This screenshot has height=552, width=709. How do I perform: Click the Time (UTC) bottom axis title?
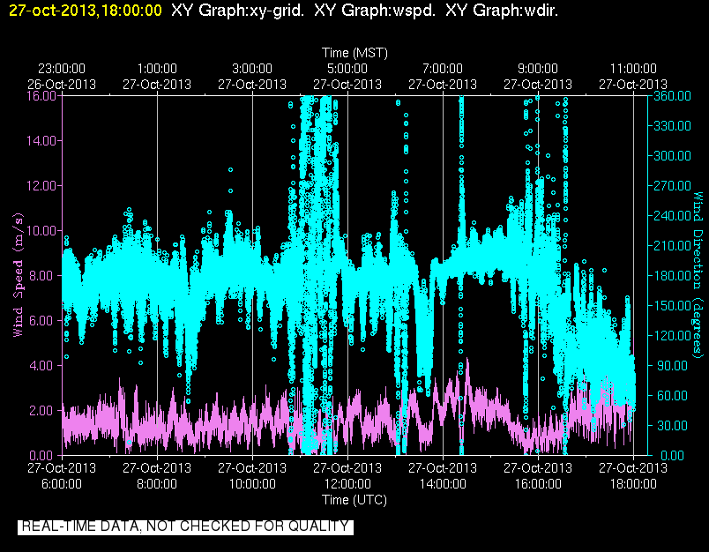pyautogui.click(x=354, y=500)
